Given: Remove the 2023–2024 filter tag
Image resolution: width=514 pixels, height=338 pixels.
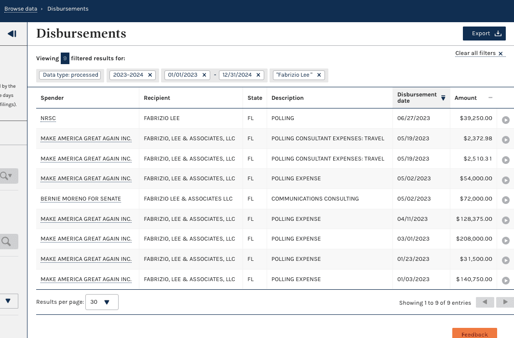Looking at the screenshot, I should [x=150, y=75].
